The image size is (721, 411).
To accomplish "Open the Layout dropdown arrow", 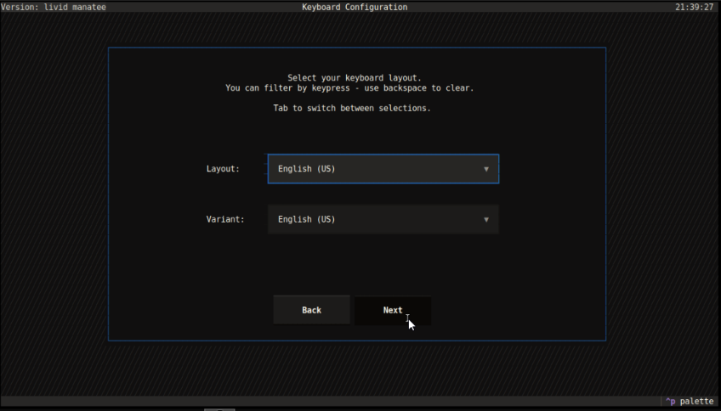I will (486, 169).
